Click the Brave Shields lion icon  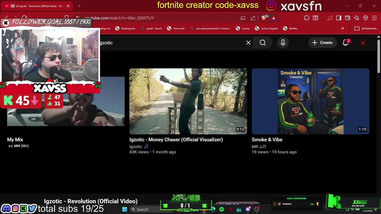point(264,18)
